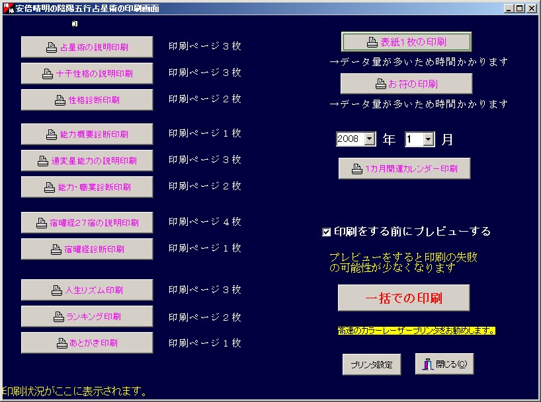Click 印刷ページ2枚 beside 能力・職業診断印刷
The width and height of the screenshot is (541, 402).
tap(204, 186)
